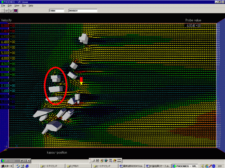
Task: Select the red 8.000E+00 velocity legend value
Action: point(7,26)
